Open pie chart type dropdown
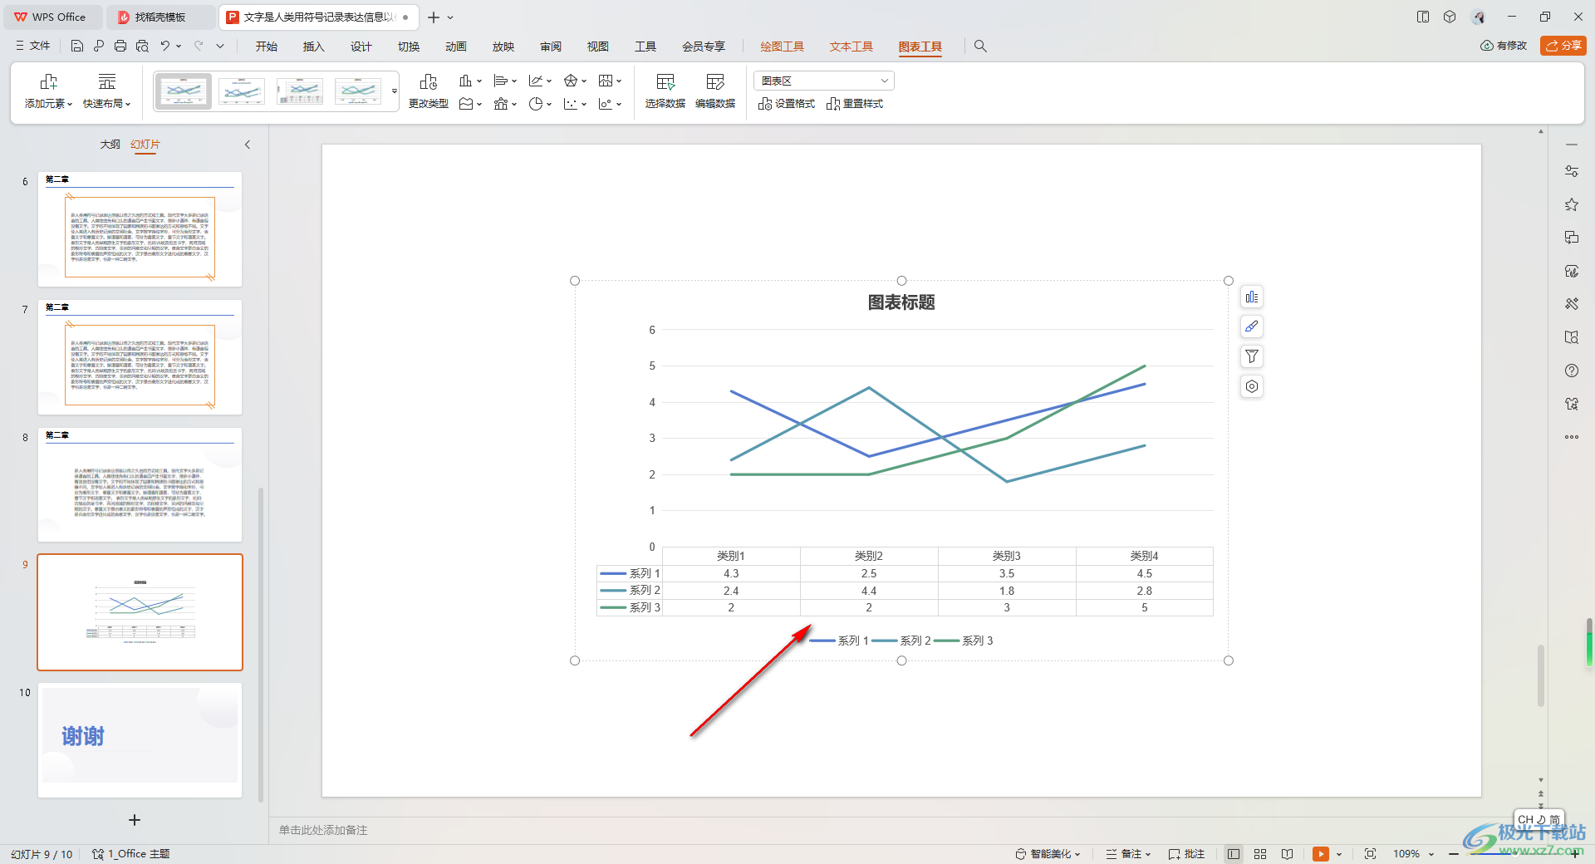The image size is (1595, 864). (x=540, y=104)
